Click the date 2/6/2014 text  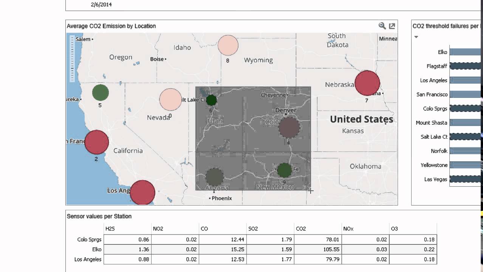click(101, 5)
